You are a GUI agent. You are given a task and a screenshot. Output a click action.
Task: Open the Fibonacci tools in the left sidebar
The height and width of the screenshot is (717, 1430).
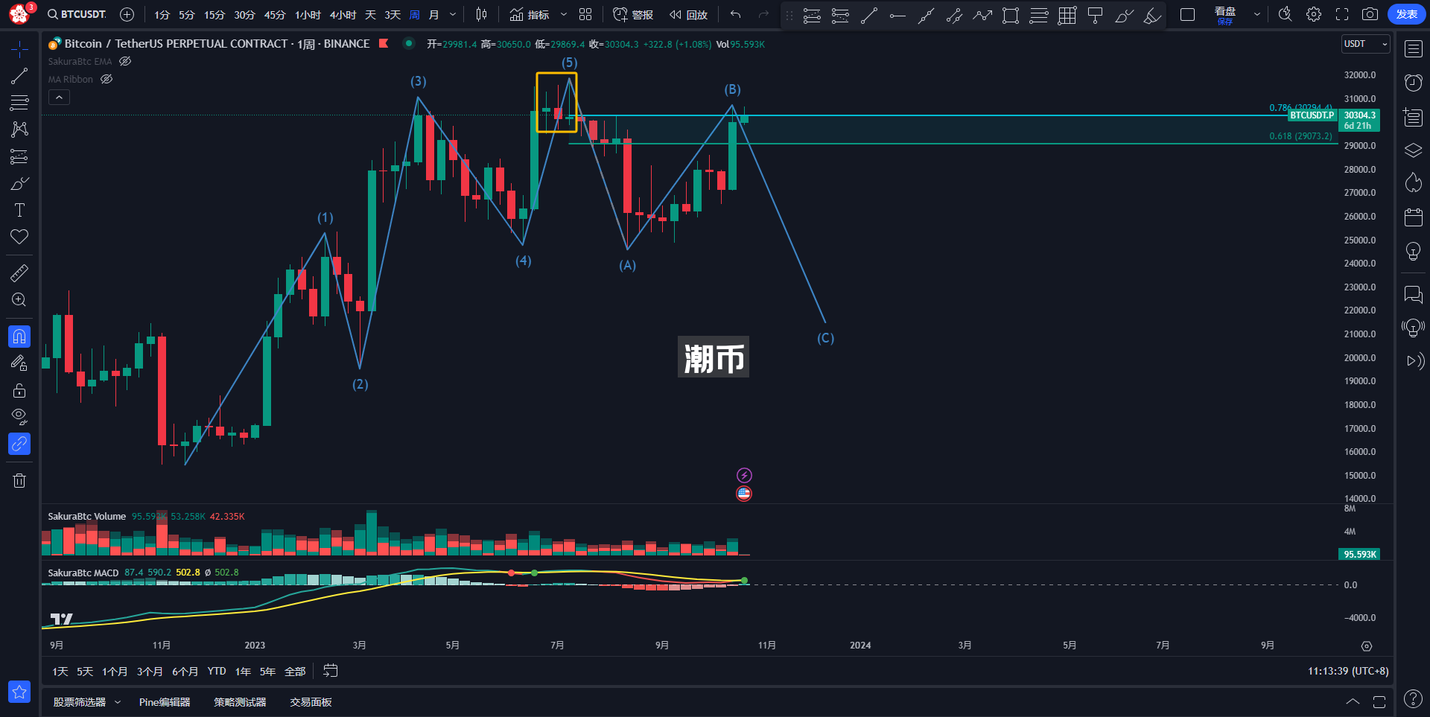(19, 103)
